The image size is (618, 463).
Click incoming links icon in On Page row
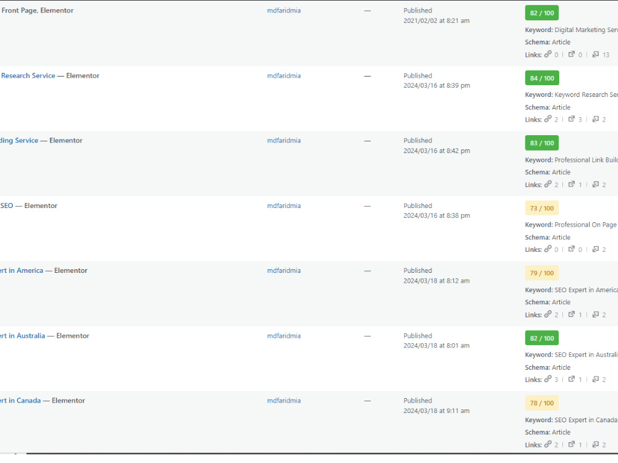click(x=596, y=249)
